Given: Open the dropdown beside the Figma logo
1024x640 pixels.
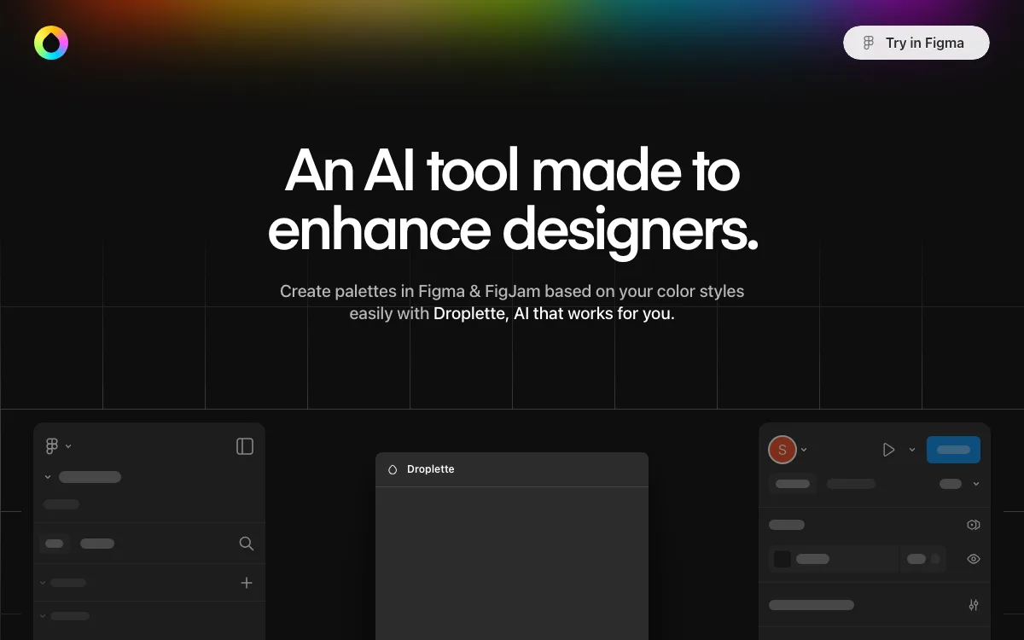Looking at the screenshot, I should pos(69,446).
